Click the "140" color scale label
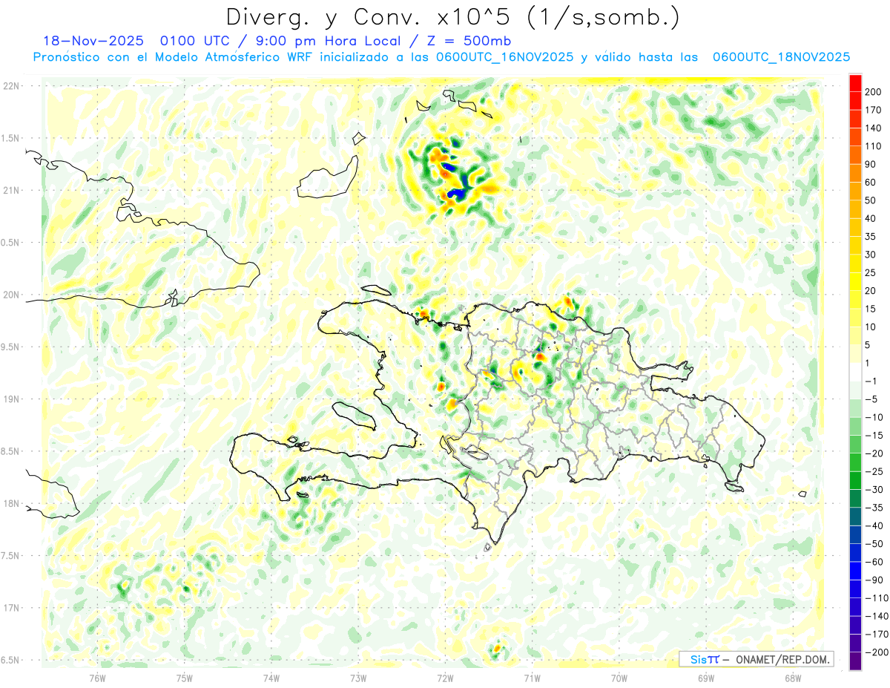 point(873,128)
